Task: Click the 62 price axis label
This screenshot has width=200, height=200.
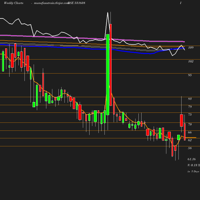Action: 190,140
